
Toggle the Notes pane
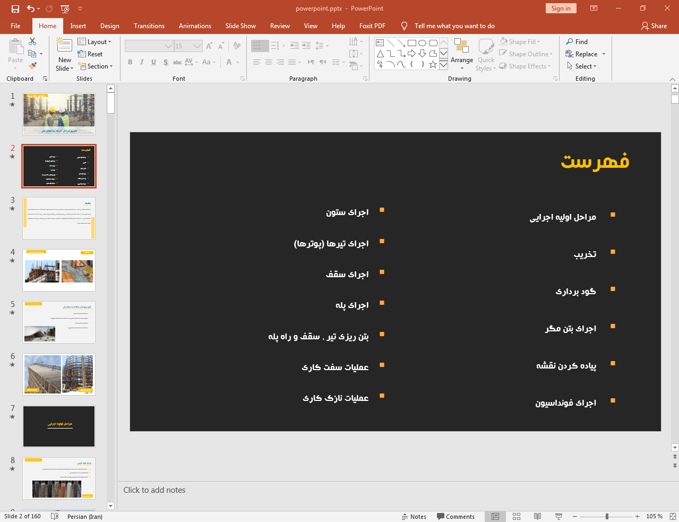[x=414, y=516]
